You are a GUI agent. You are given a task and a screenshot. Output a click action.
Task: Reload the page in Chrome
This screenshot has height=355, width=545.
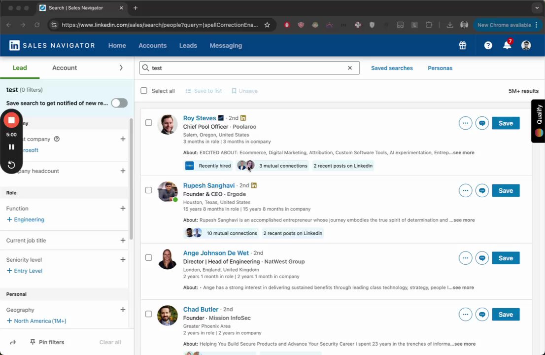tap(37, 25)
